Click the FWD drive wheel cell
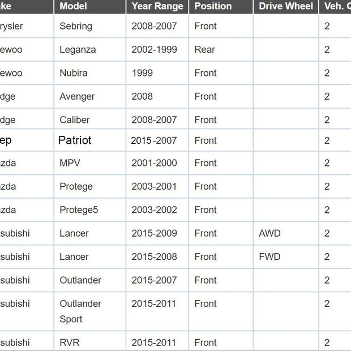 [x=286, y=257]
